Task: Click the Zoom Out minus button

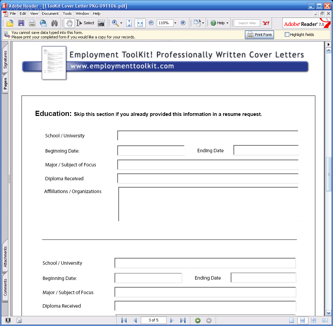Action: pyautogui.click(x=151, y=23)
